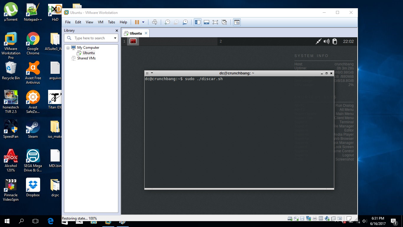Viewport: 403px width, 227px height.
Task: Close the Ubuntu tab with its X
Action: pyautogui.click(x=146, y=33)
